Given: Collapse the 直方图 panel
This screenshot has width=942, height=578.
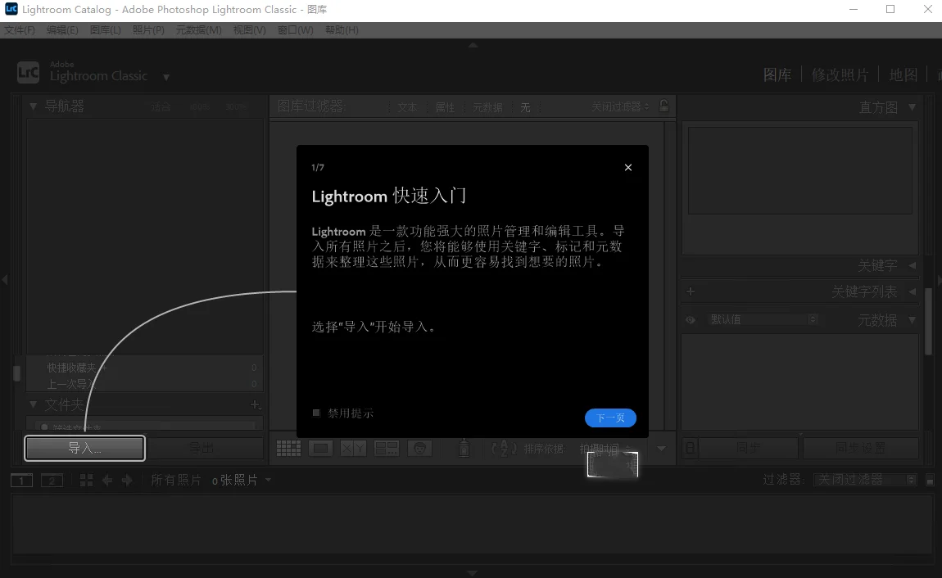Looking at the screenshot, I should click(912, 107).
